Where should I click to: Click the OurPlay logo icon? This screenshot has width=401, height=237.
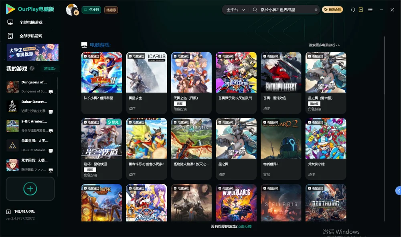click(10, 9)
